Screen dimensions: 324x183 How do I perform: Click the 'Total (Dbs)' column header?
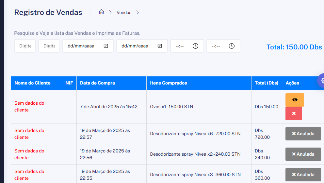coord(266,83)
